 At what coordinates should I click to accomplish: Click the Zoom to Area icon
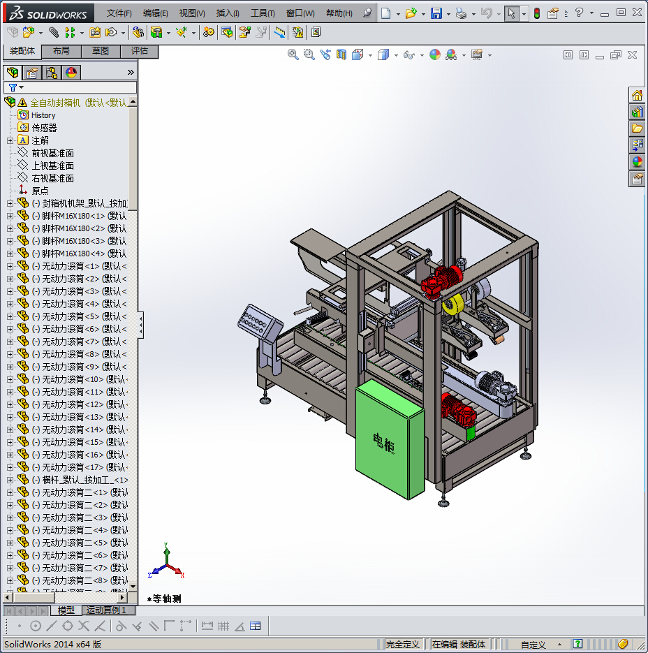point(309,54)
